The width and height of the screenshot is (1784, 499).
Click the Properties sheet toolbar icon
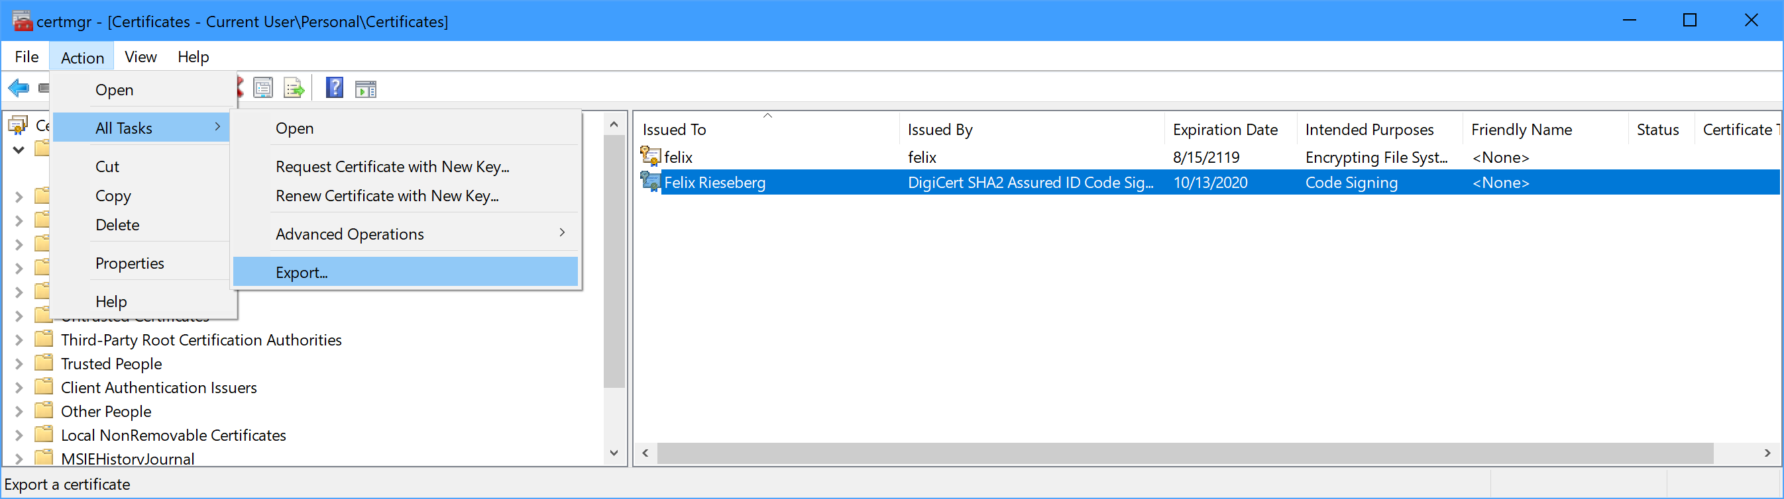(x=263, y=89)
